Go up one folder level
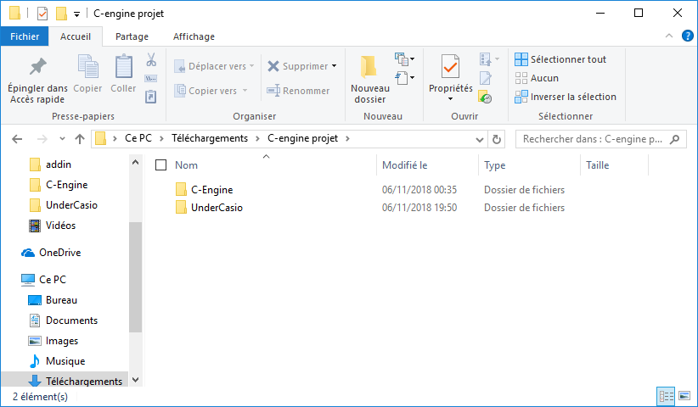 pyautogui.click(x=80, y=139)
